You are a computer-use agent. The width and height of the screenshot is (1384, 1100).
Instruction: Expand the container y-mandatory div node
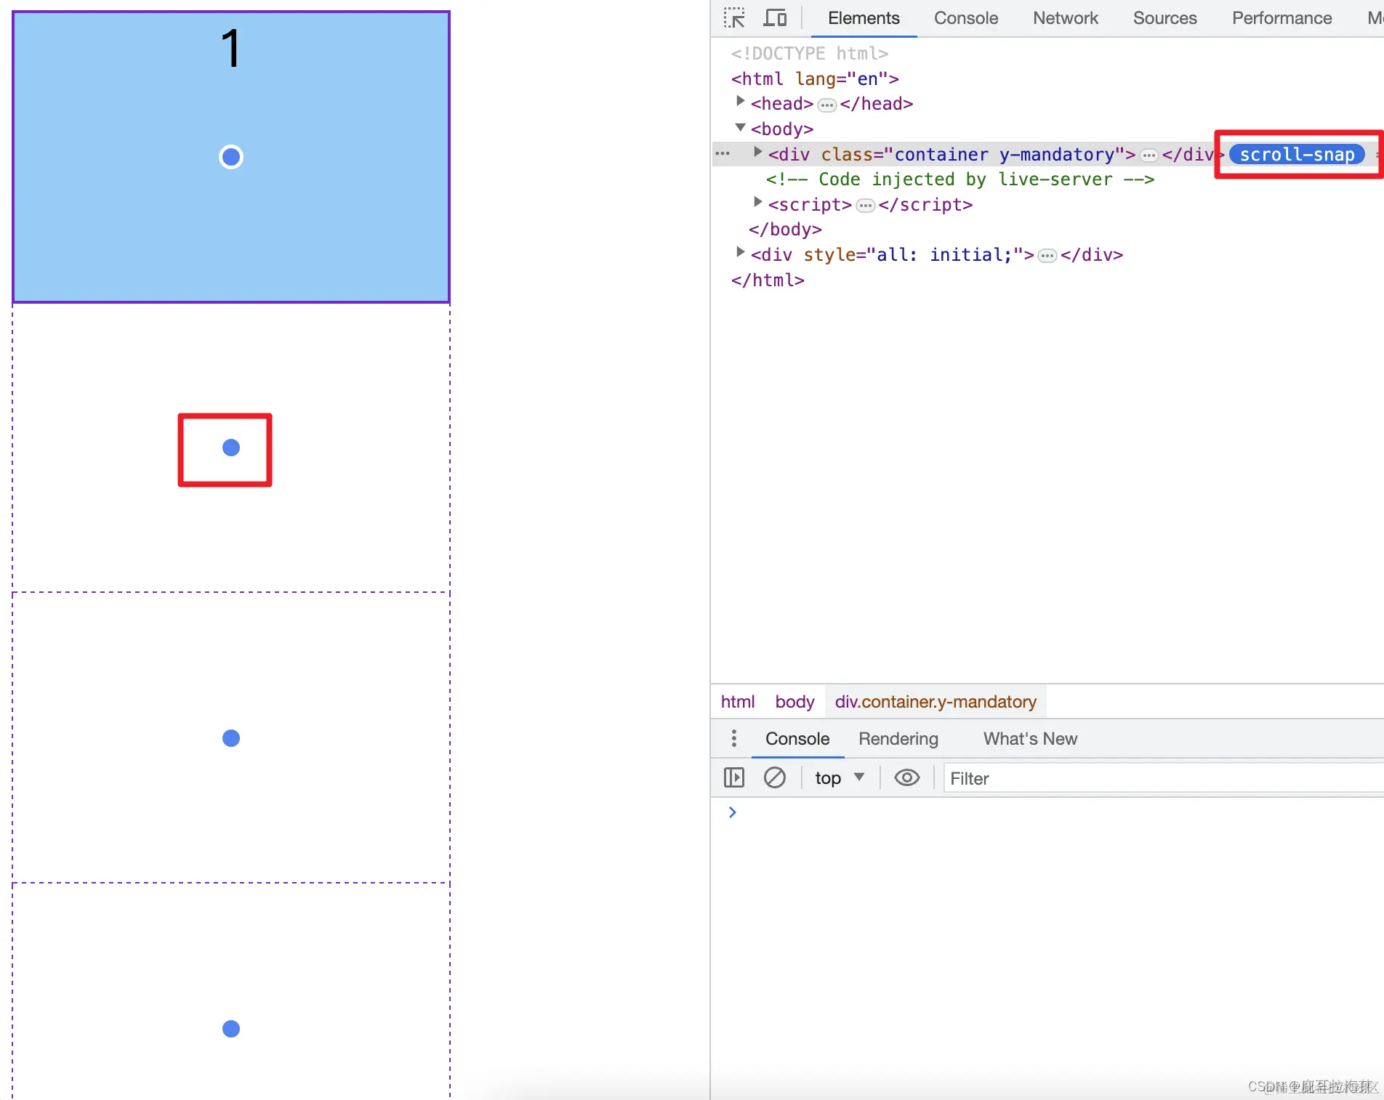(757, 152)
